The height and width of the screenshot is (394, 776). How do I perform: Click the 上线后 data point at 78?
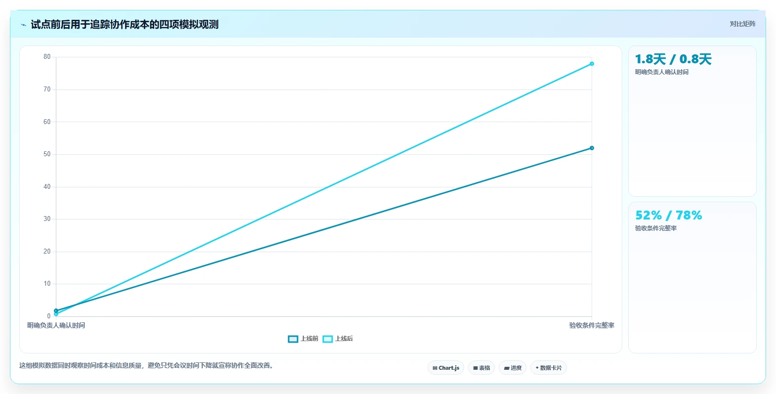[592, 64]
